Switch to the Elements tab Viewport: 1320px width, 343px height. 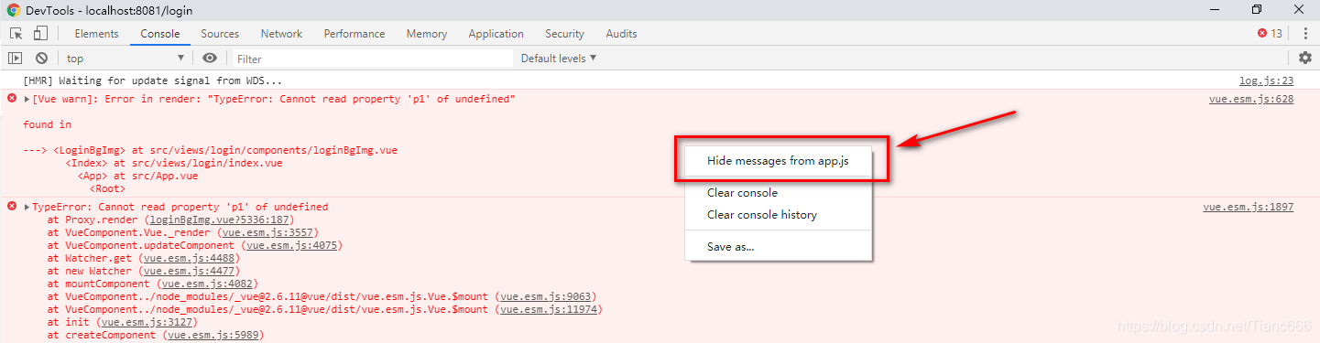tap(97, 34)
